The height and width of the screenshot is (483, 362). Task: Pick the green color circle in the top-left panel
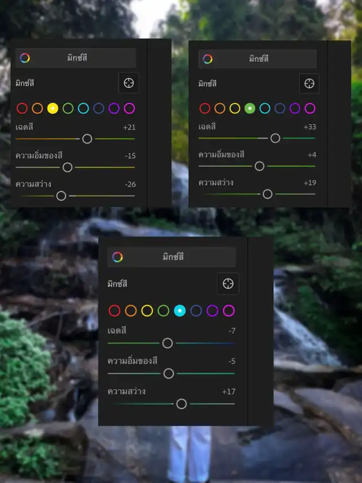(68, 108)
